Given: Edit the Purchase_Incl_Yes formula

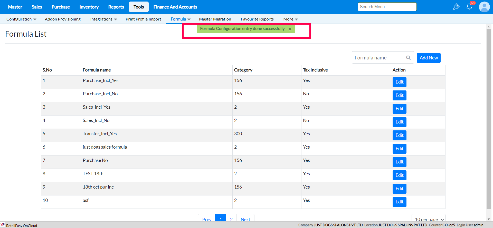Looking at the screenshot, I should pyautogui.click(x=399, y=82).
